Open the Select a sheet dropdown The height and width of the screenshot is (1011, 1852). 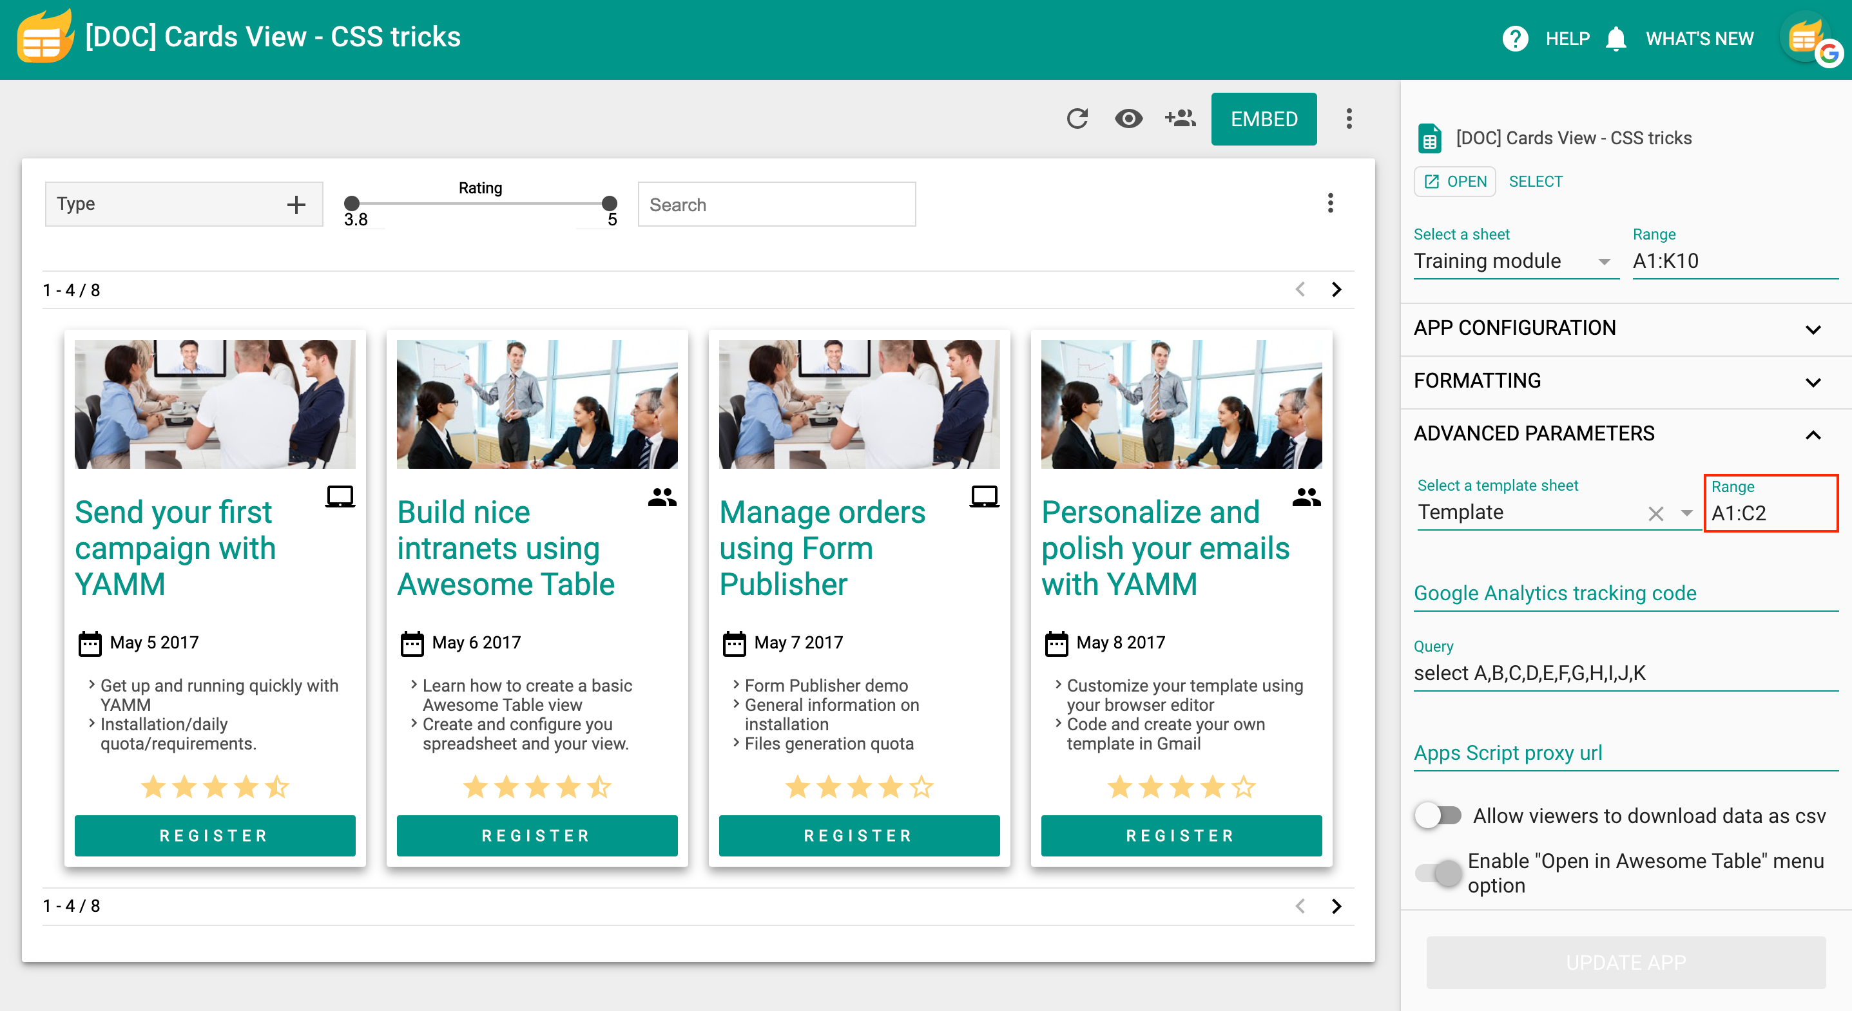pos(1516,261)
